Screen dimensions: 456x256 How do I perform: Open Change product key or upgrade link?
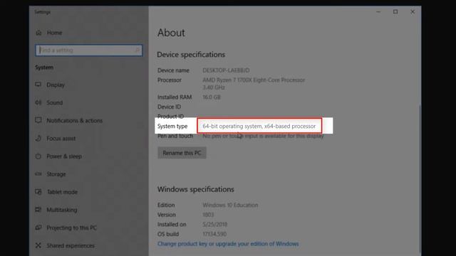pos(228,244)
